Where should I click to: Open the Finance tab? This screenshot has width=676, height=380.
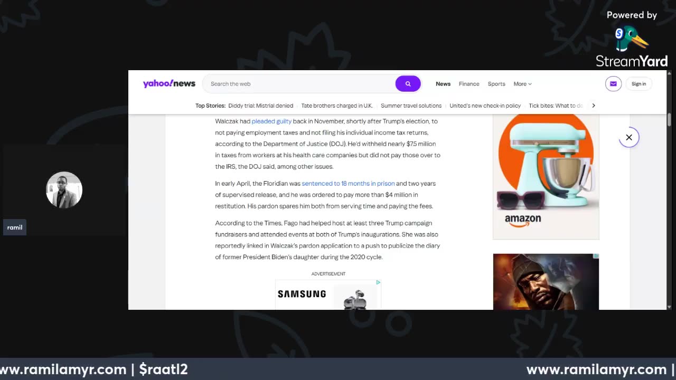pyautogui.click(x=469, y=84)
